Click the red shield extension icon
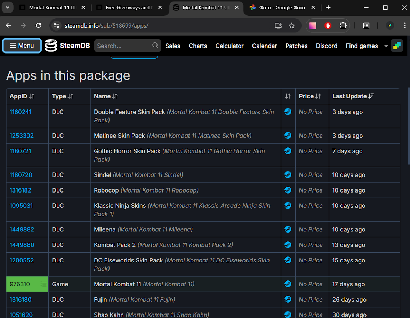 328,26
